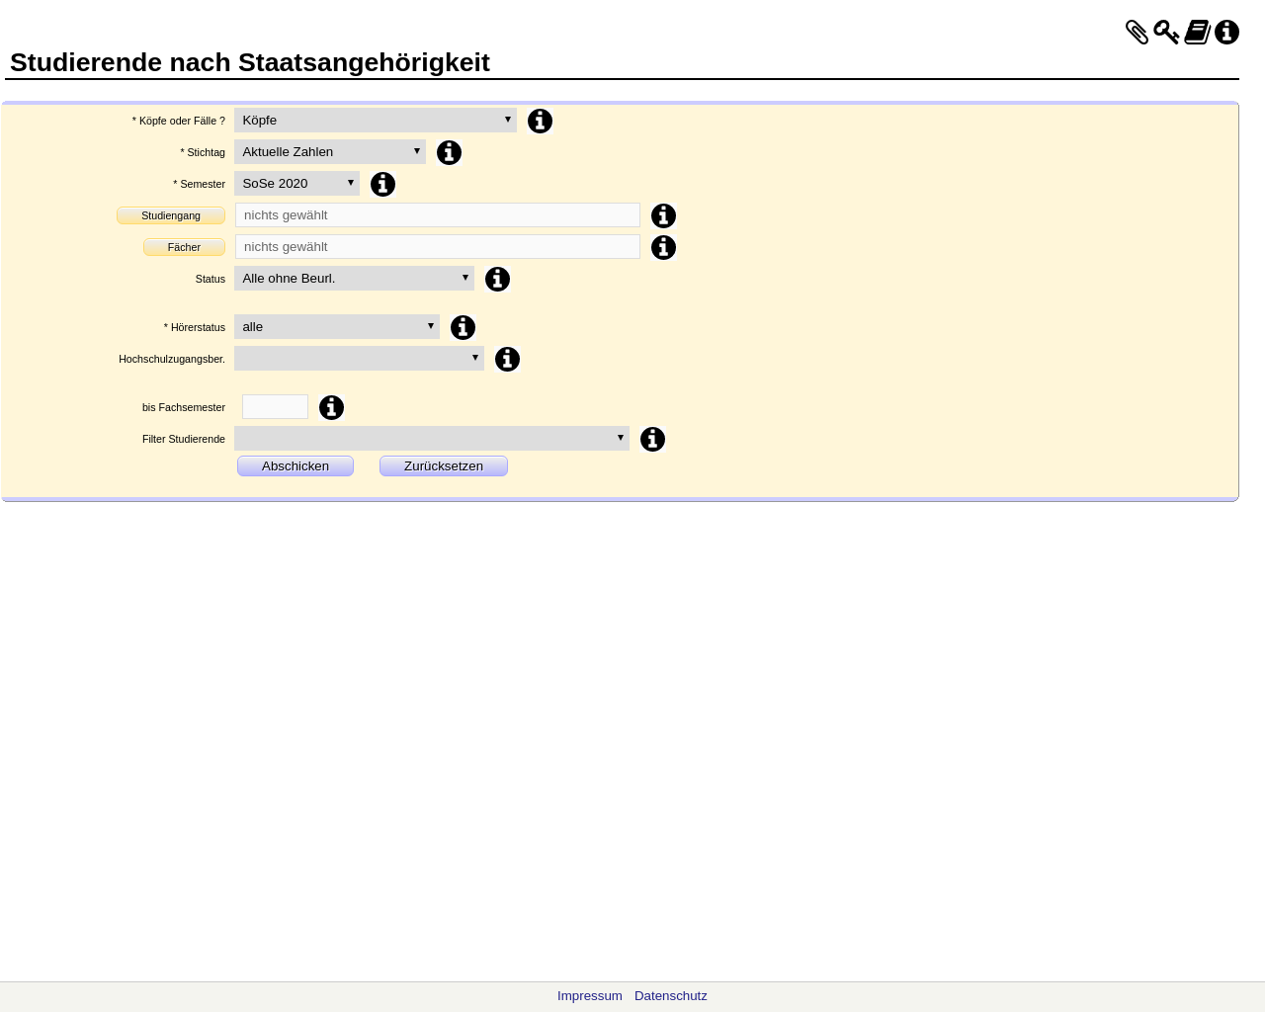Show info for Filter Studierende field

point(652,439)
